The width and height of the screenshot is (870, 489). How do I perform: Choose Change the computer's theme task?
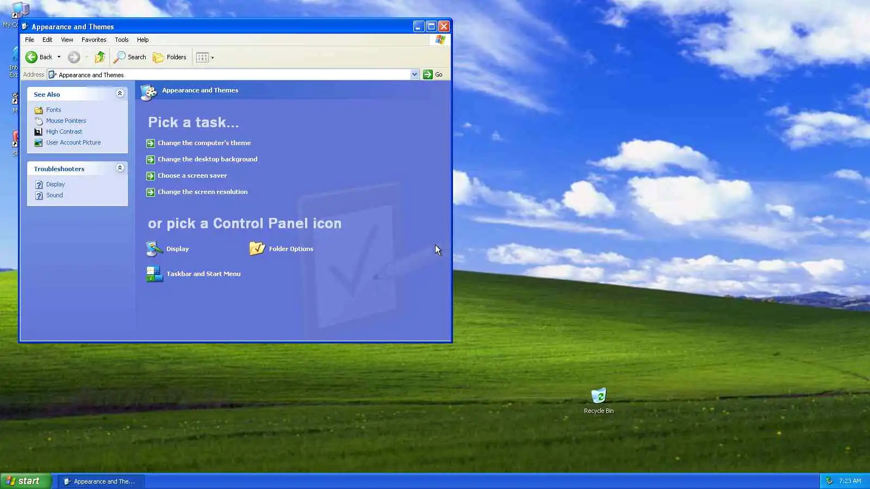click(198, 143)
